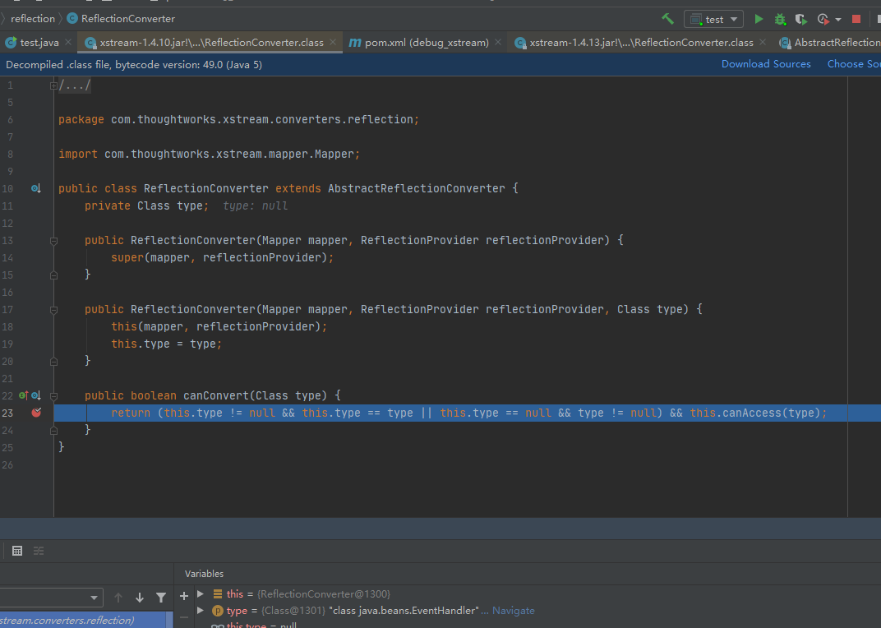The width and height of the screenshot is (881, 628).
Task: Run 'test' with the green play button
Action: (x=759, y=19)
